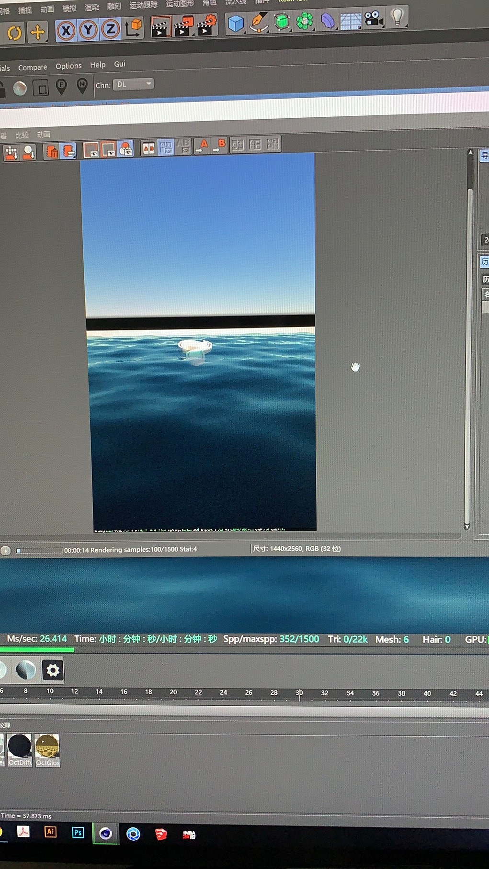Select the orange Rotate tool
489x869 pixels.
pos(14,33)
